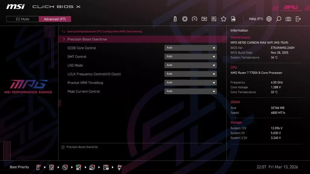Viewport: 310px width, 174px height.
Task: Open the search magnifier icon
Action: tap(279, 19)
